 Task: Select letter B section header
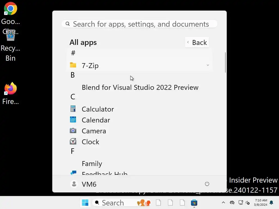(72, 75)
